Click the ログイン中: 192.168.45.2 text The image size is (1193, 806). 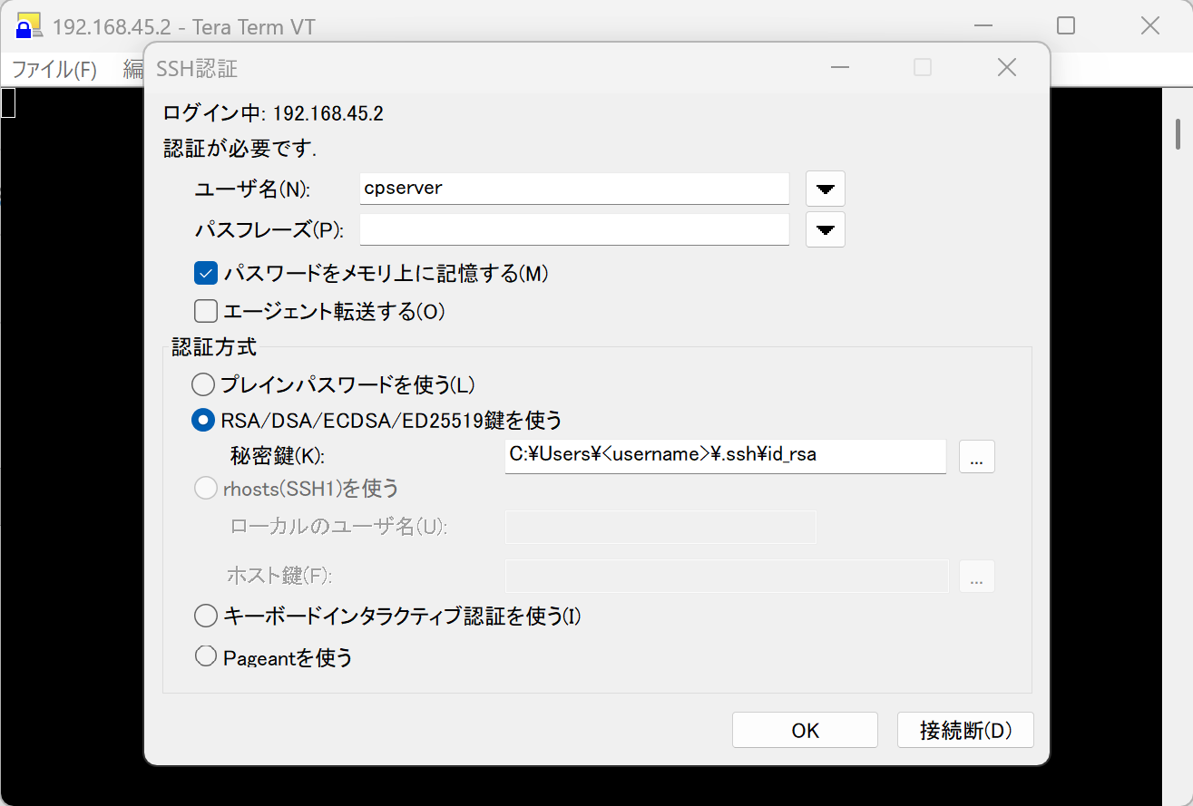(x=273, y=113)
